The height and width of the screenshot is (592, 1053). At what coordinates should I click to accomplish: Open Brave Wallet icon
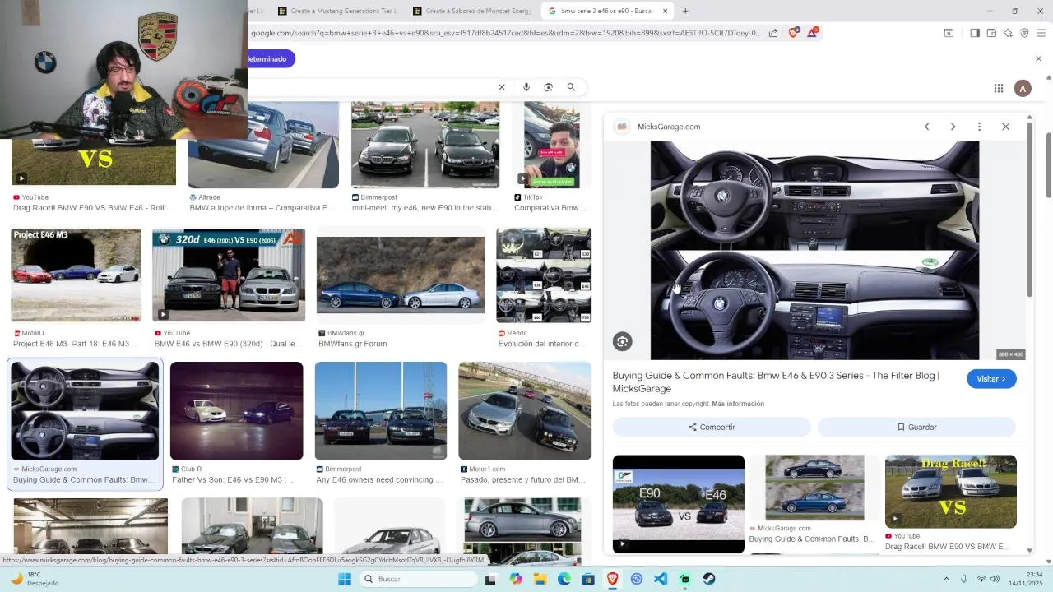[x=991, y=33]
